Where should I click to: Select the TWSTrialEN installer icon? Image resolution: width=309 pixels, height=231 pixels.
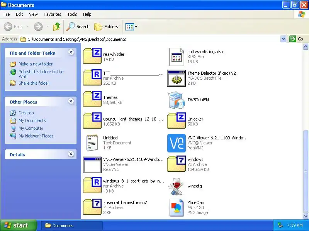click(x=177, y=100)
